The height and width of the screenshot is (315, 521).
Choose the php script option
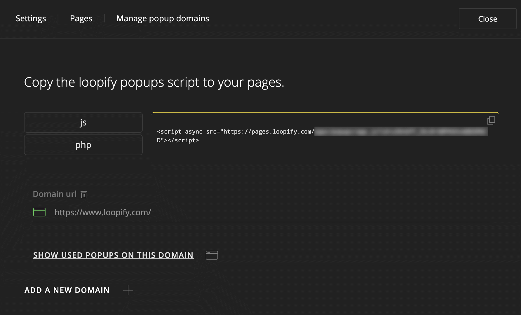(83, 145)
